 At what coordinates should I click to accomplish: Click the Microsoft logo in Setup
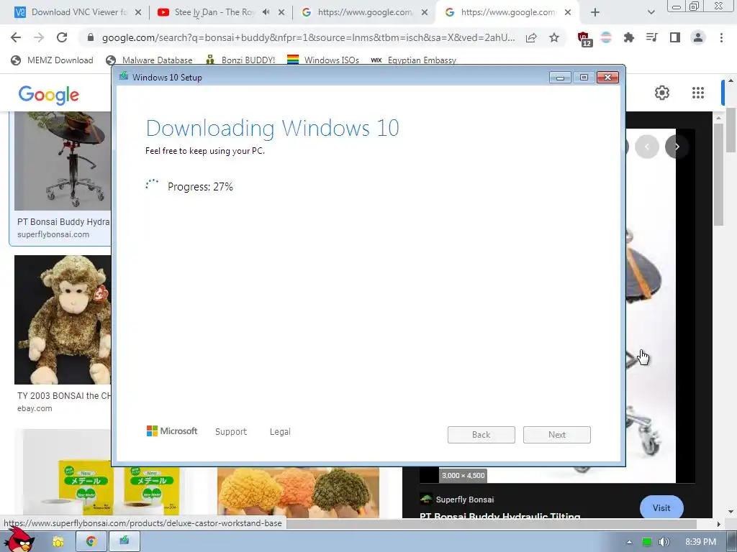coord(172,431)
